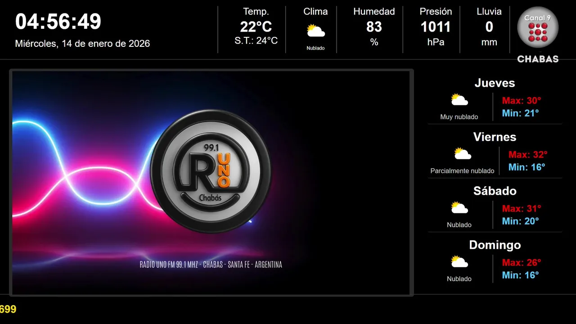Click the Muy nublado description
576x324 pixels.
point(459,117)
